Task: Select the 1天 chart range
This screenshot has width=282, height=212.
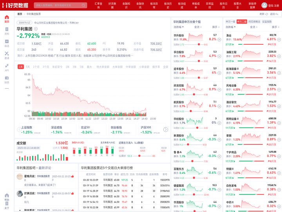Action: click(21, 67)
